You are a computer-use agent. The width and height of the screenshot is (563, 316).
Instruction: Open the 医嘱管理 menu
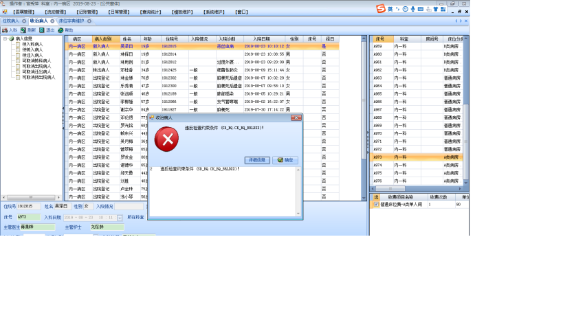[x=24, y=12]
